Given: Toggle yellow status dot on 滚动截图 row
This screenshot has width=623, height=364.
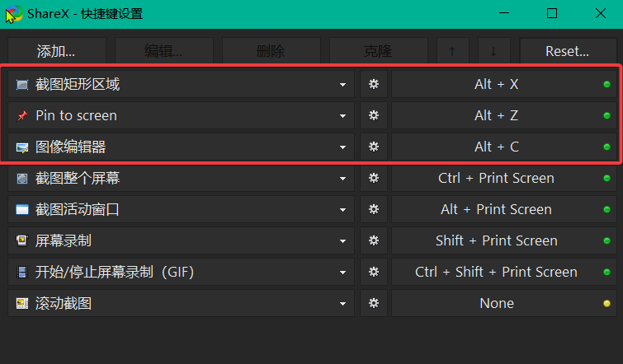Looking at the screenshot, I should (606, 303).
